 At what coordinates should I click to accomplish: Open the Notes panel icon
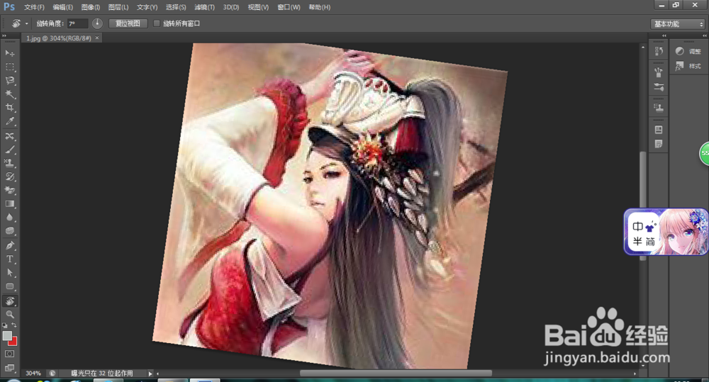pyautogui.click(x=659, y=144)
